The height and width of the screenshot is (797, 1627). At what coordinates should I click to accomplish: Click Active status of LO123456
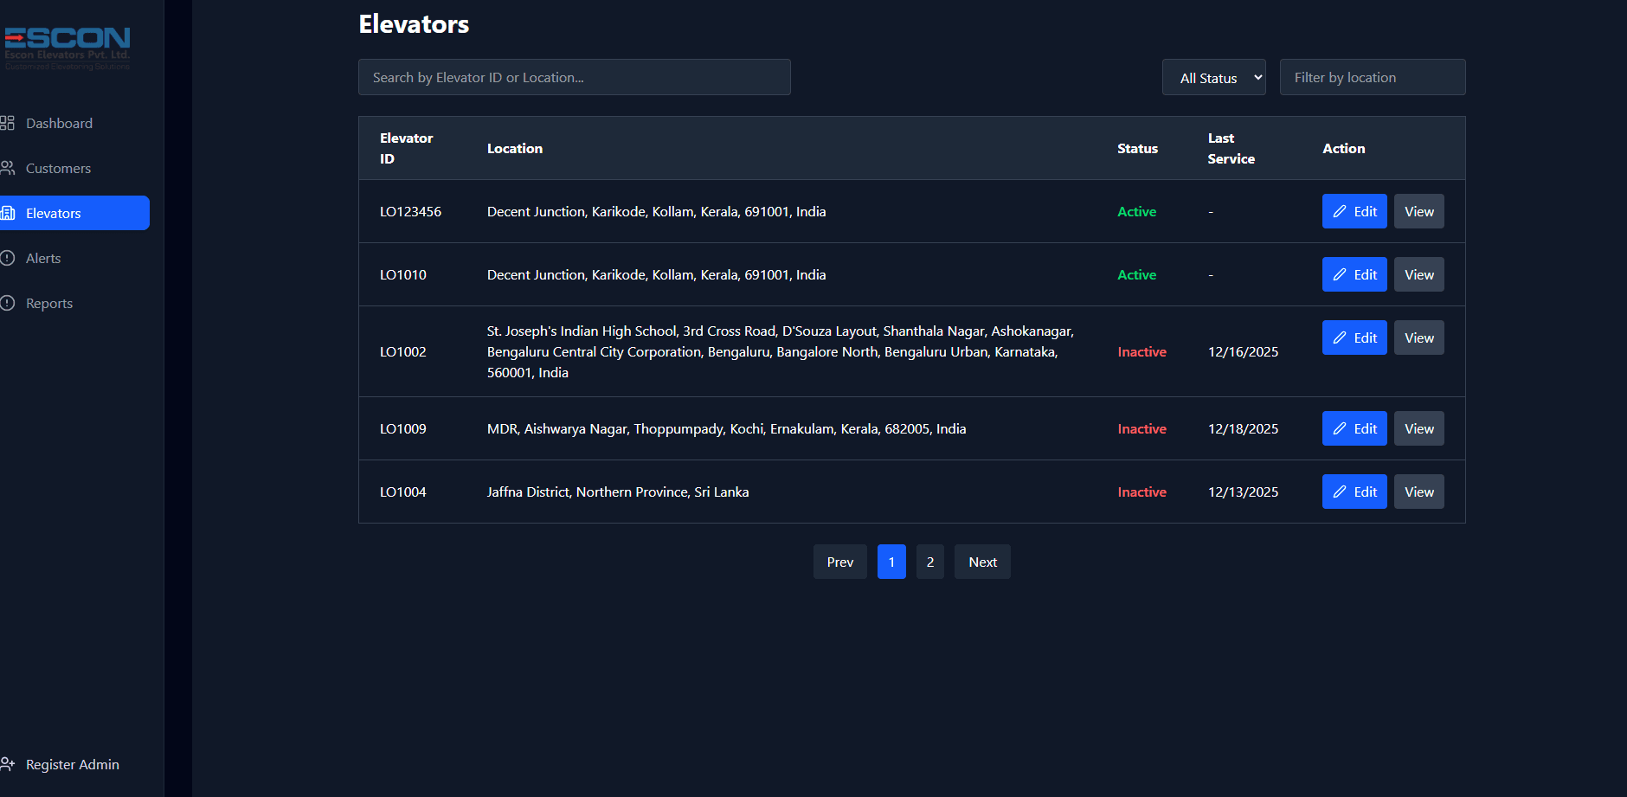coord(1136,211)
